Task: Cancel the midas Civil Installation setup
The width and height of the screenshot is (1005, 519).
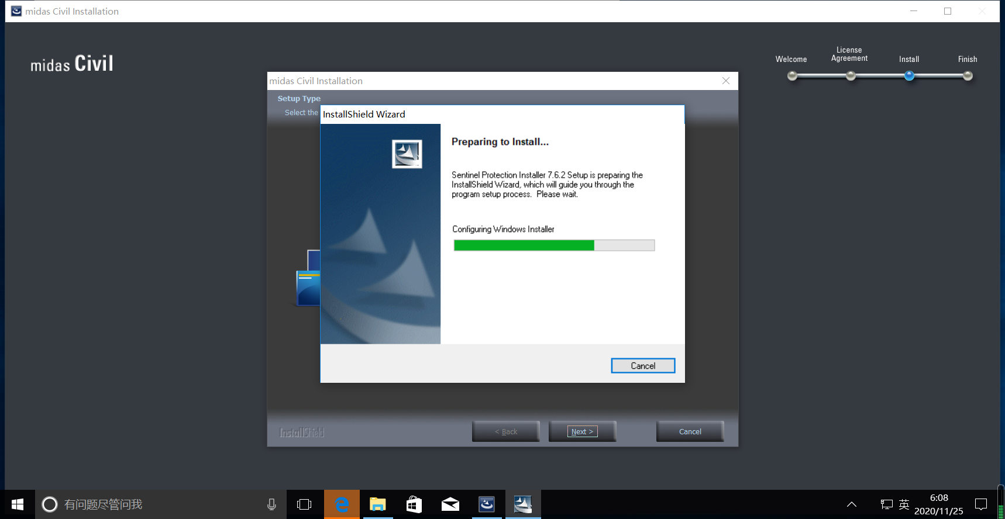Action: coord(690,431)
